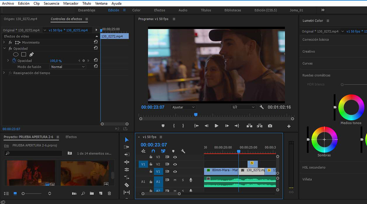Viewport: 367px width, 204px height.
Task: Open the 1/2 playback resolution dropdown
Action: (243, 107)
